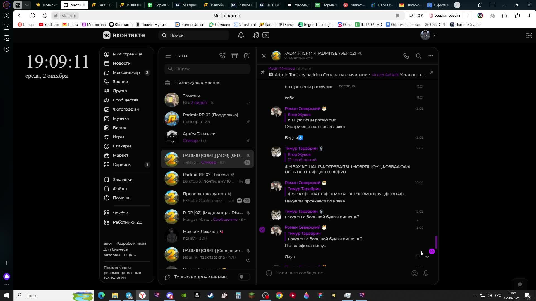Open the vk.cc link in pinned message
536x301 pixels.
(x=385, y=75)
